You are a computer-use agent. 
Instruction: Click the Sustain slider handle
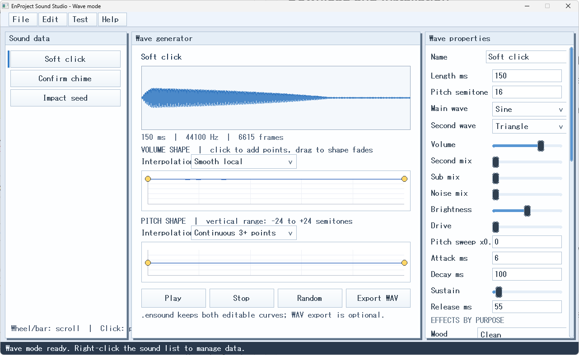point(499,292)
